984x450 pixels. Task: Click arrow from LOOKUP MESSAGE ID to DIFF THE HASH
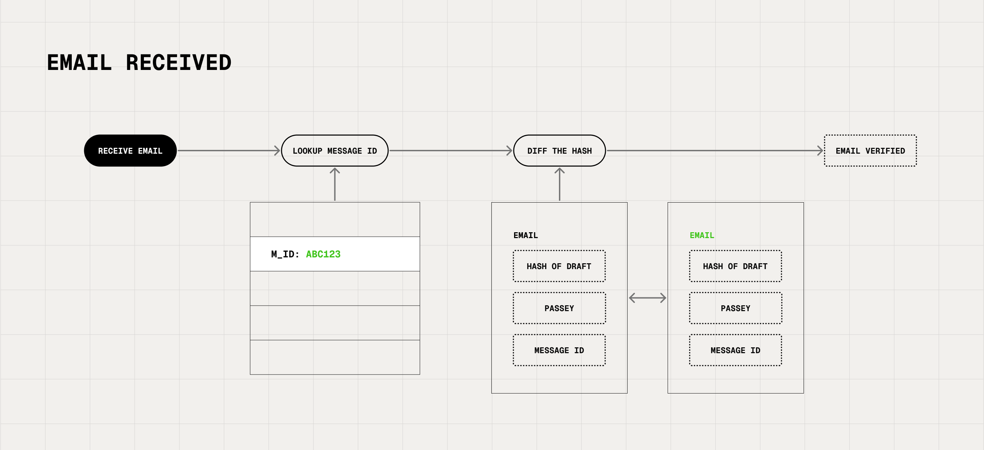pos(451,151)
